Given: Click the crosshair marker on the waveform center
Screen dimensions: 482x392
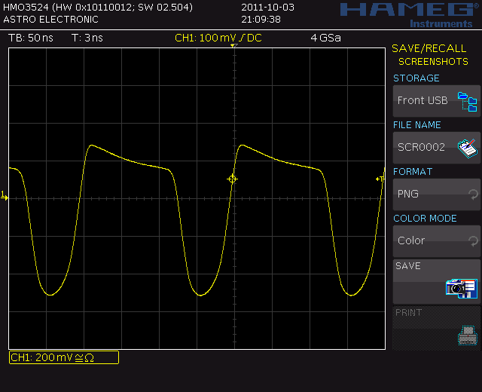Looking at the screenshot, I should click(232, 179).
